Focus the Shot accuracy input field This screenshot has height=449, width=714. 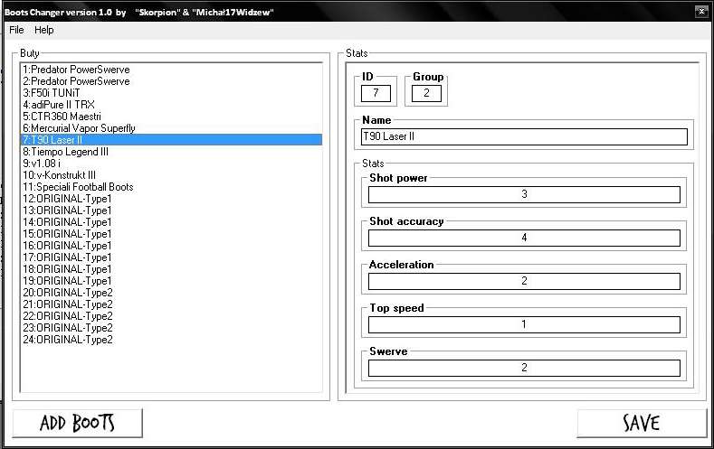[524, 238]
